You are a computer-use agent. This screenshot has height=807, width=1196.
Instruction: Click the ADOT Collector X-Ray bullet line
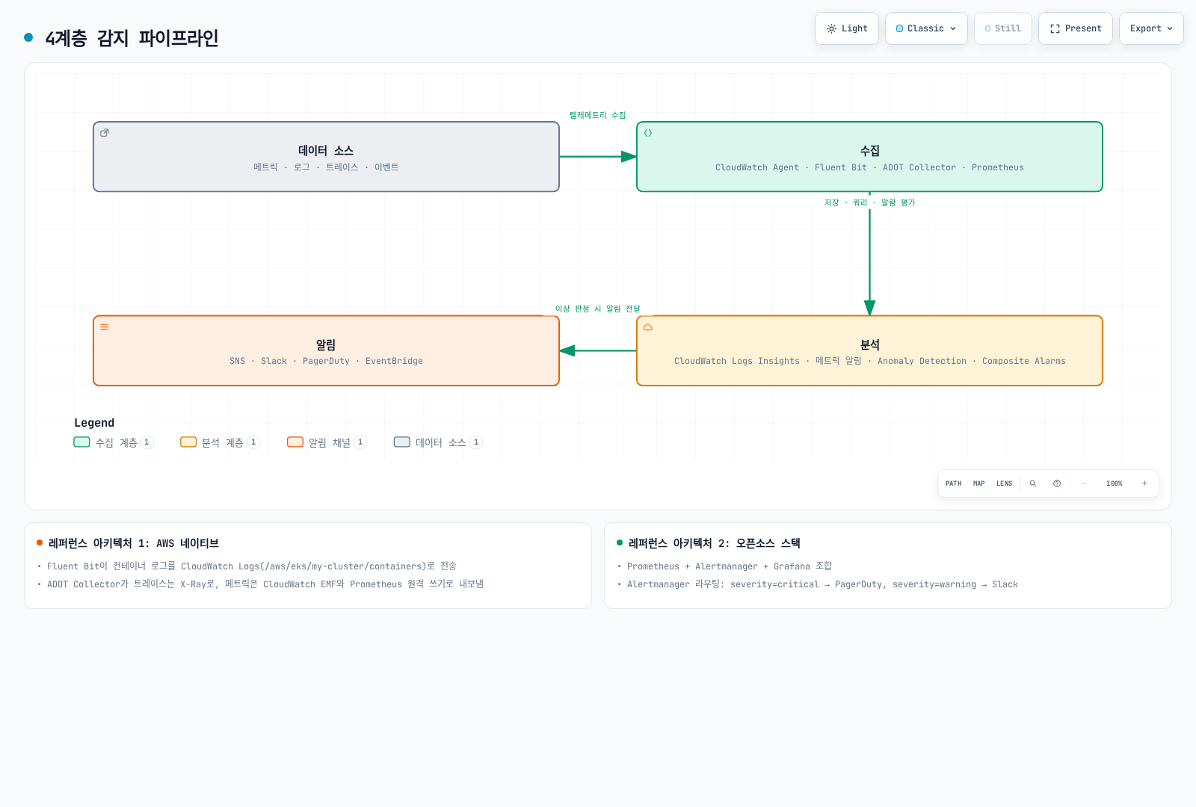point(265,584)
